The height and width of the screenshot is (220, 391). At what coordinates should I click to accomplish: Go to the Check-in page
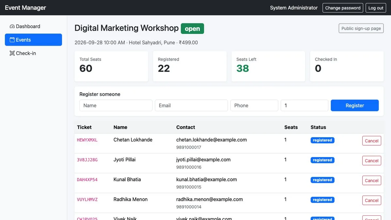point(33,53)
